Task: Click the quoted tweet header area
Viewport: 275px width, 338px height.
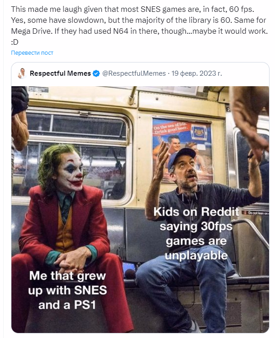Action: tap(140, 74)
